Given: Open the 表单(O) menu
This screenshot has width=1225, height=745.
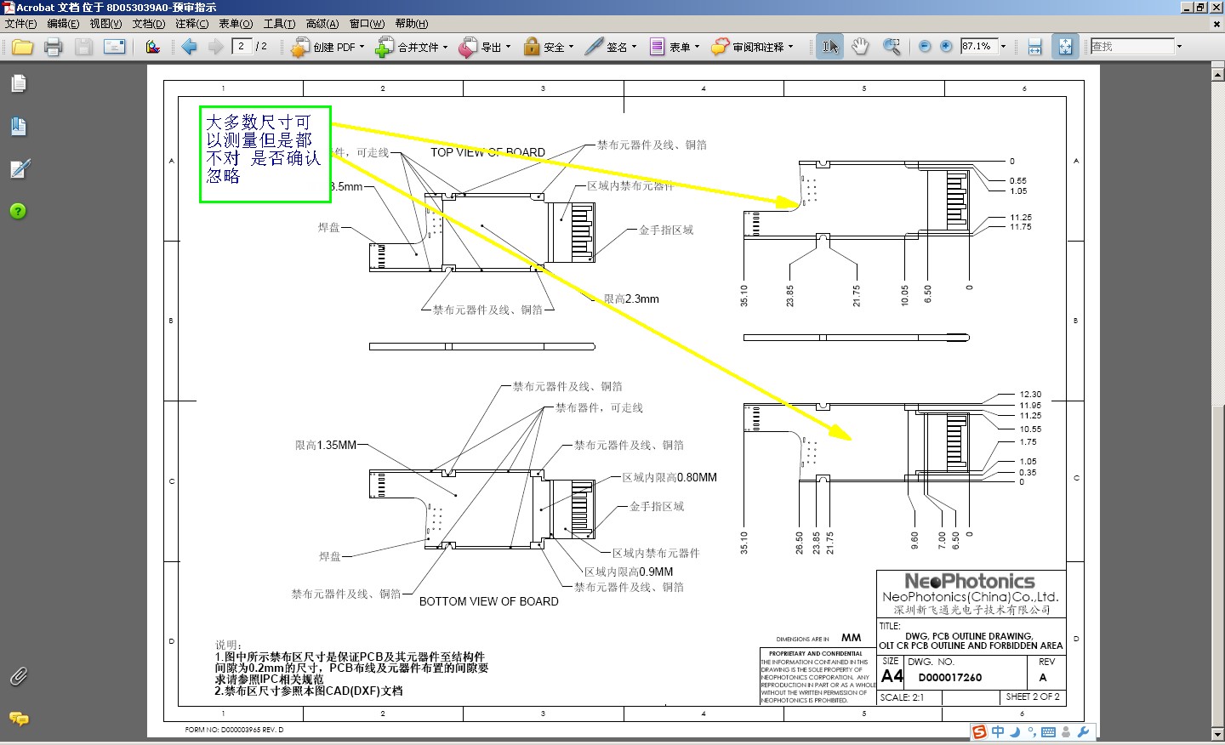Looking at the screenshot, I should (x=236, y=24).
